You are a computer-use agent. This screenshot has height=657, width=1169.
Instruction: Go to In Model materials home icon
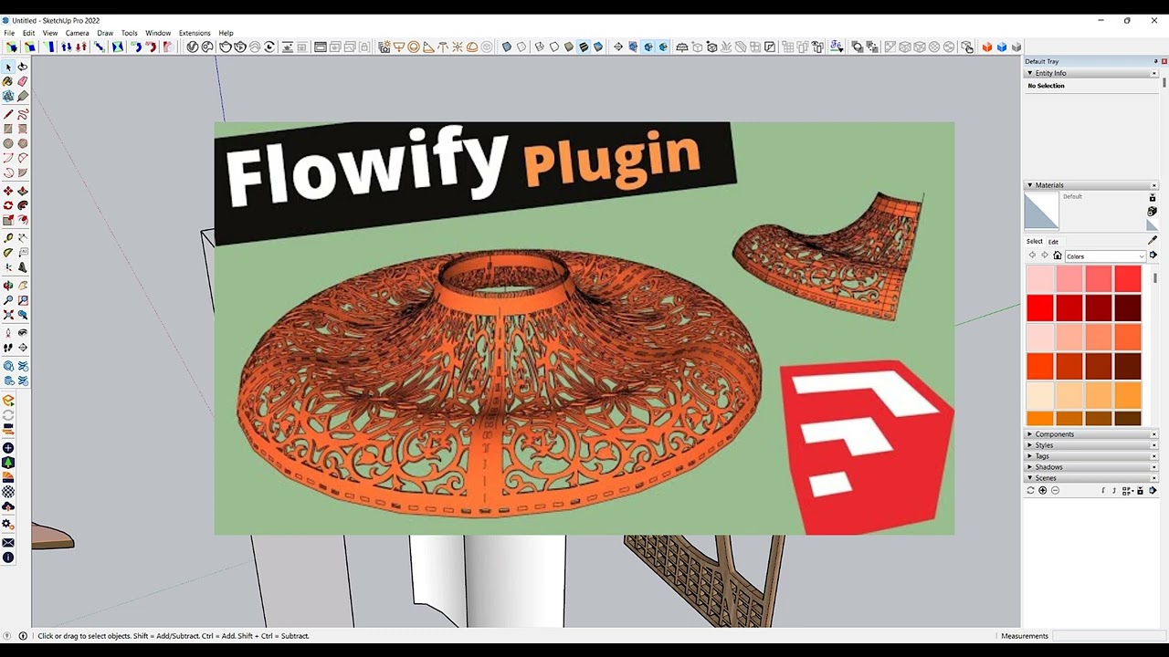pos(1058,255)
